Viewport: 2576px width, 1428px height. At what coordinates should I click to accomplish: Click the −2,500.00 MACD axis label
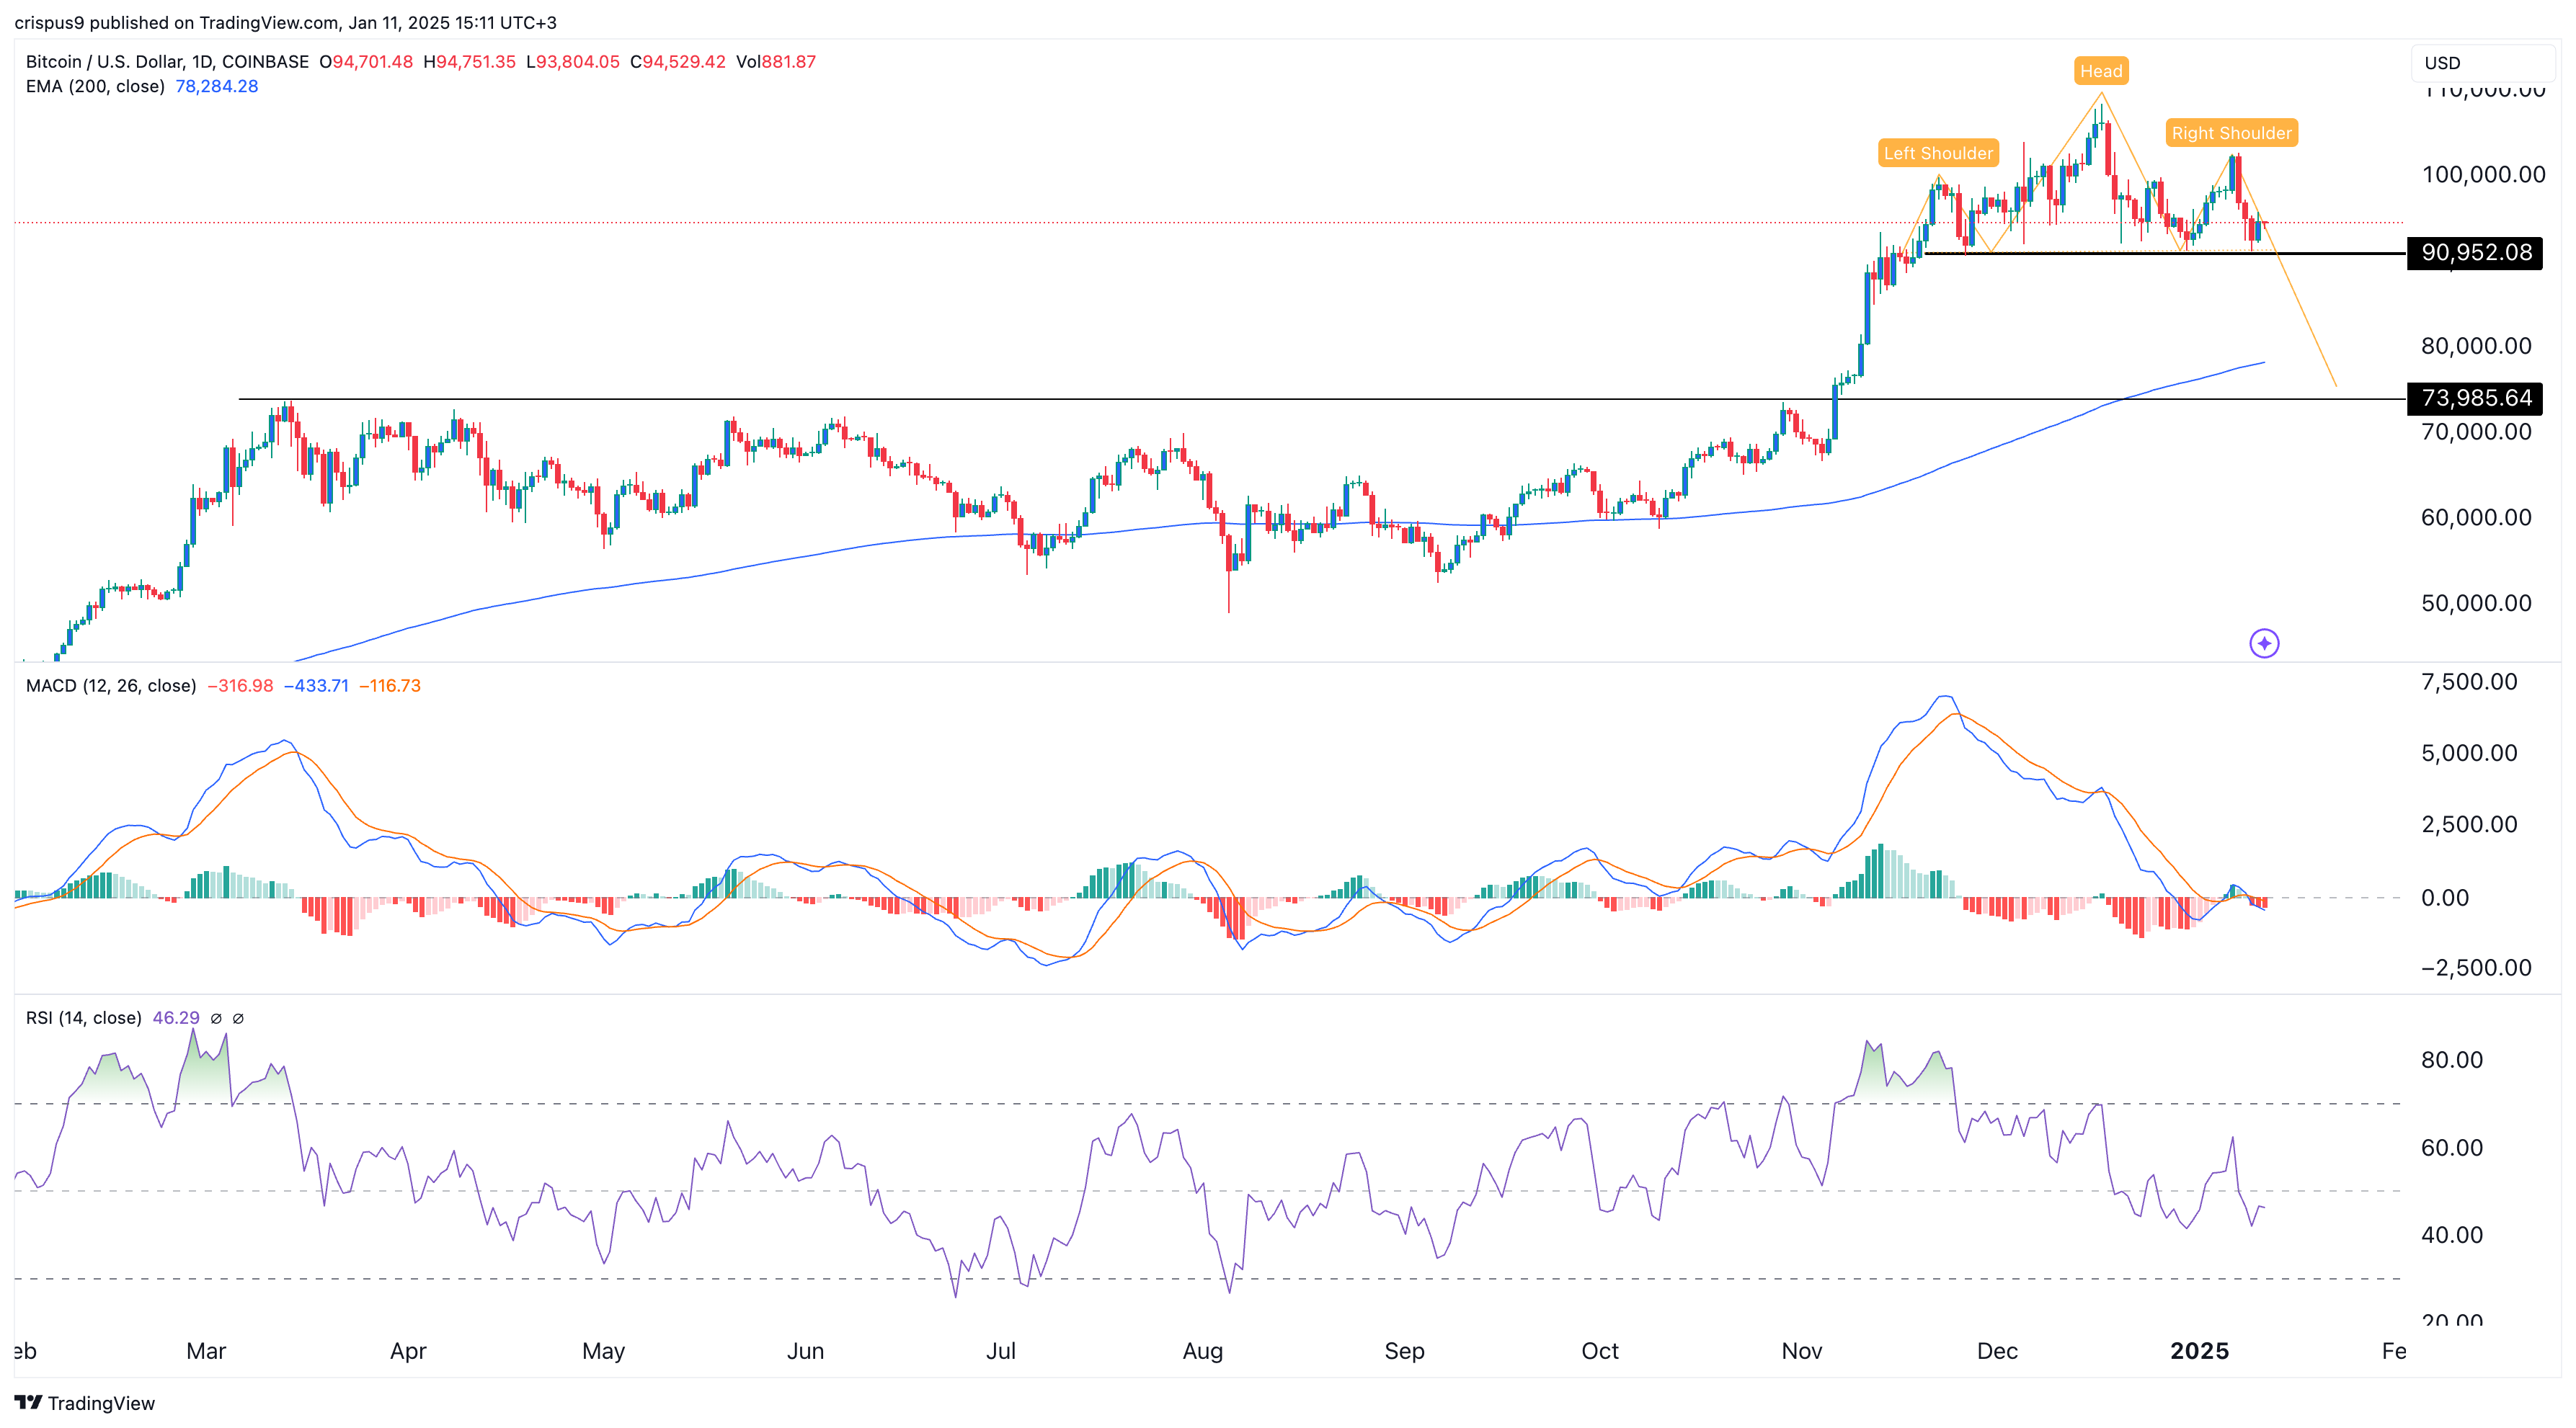(2476, 968)
